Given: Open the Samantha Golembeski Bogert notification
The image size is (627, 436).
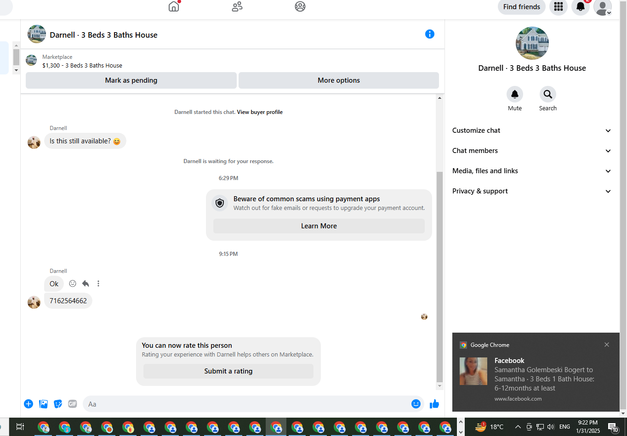Looking at the screenshot, I should click(x=536, y=372).
